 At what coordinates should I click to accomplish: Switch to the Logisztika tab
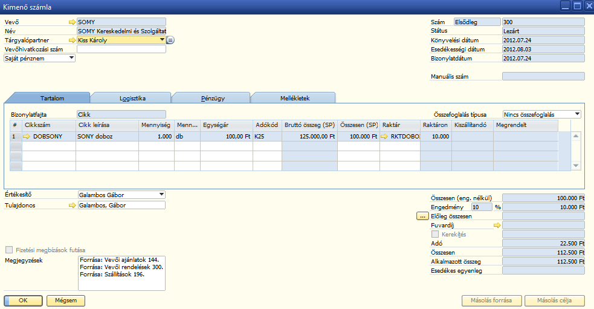(x=132, y=98)
